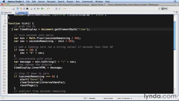Place cursor at 'var timeDisplay' on line 11
This screenshot has height=101, width=179.
[25, 29]
